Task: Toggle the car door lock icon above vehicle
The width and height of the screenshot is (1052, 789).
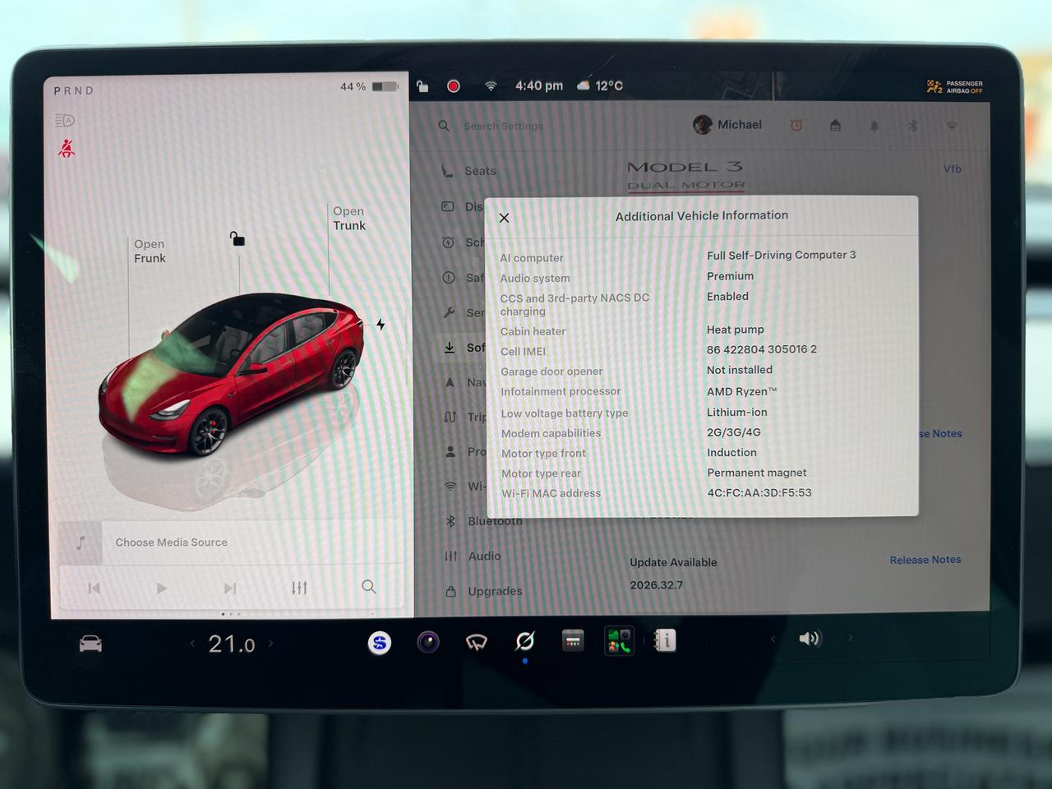Action: [x=237, y=238]
